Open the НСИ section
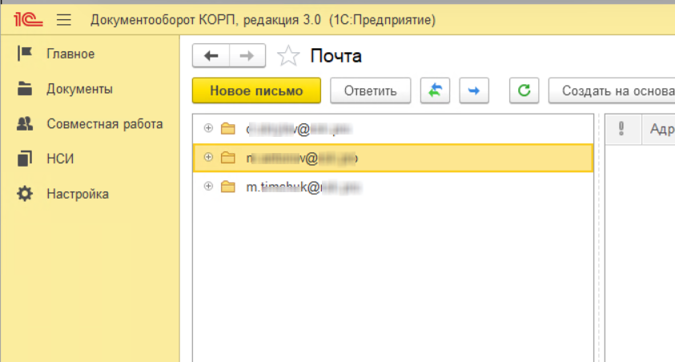This screenshot has height=362, width=675. (60, 159)
